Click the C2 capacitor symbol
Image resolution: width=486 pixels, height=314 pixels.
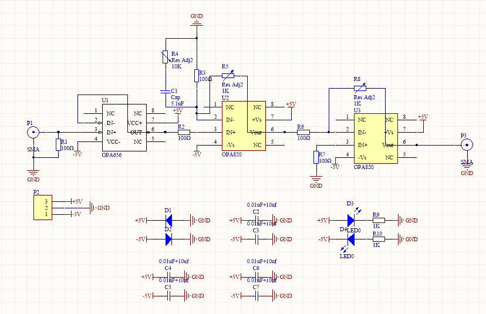(x=256, y=221)
